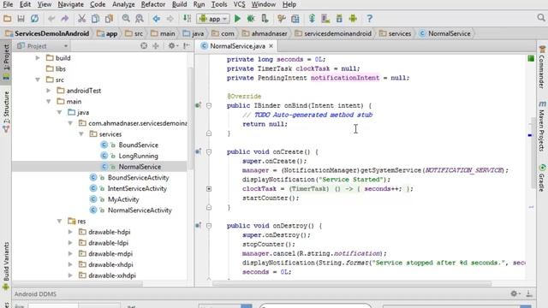Click override gutter icon beside onDestroy
This screenshot has width=548, height=308.
(198, 225)
